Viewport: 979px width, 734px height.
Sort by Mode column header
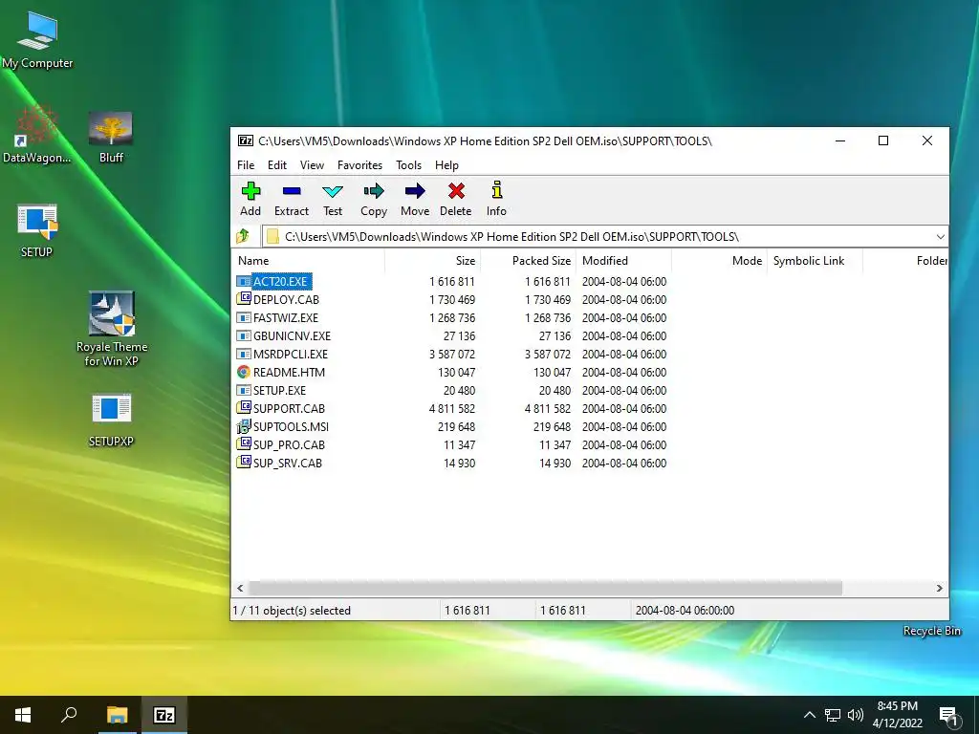click(x=719, y=261)
